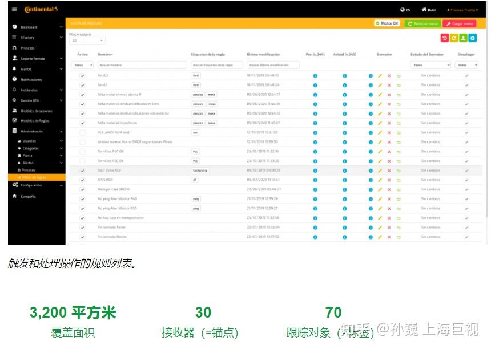This screenshot has height=349, width=491.
Task: Enable Active checkbox for VCF_aAGV ALFA test
Action: click(82, 132)
